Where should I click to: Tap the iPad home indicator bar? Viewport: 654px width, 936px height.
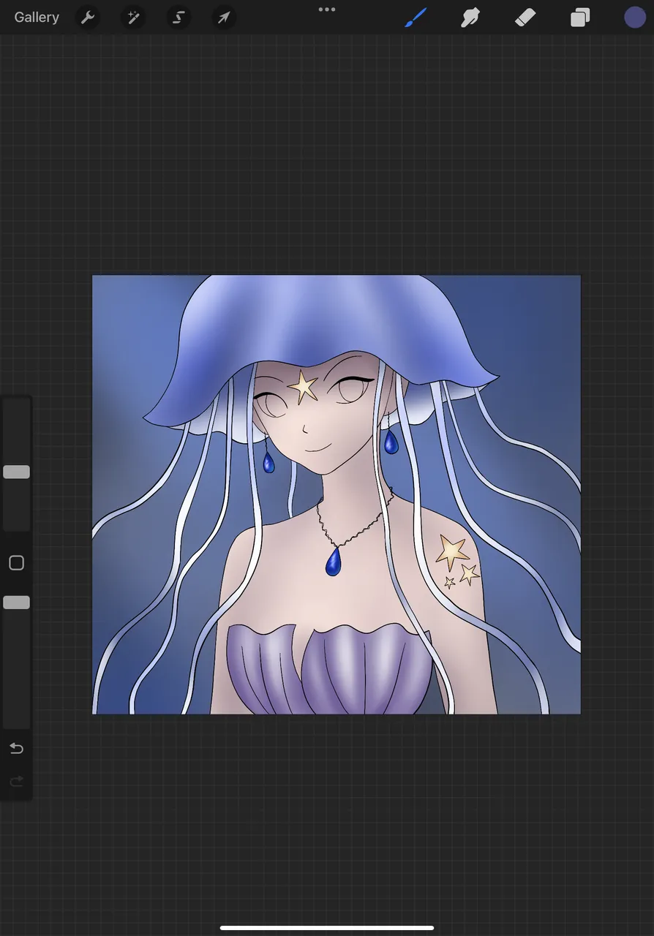(327, 928)
